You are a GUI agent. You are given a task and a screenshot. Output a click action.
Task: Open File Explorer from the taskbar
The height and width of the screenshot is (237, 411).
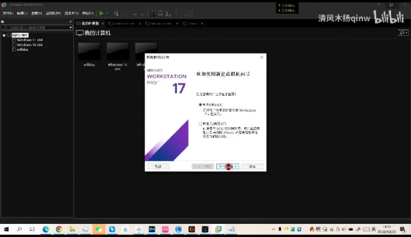coord(72,230)
